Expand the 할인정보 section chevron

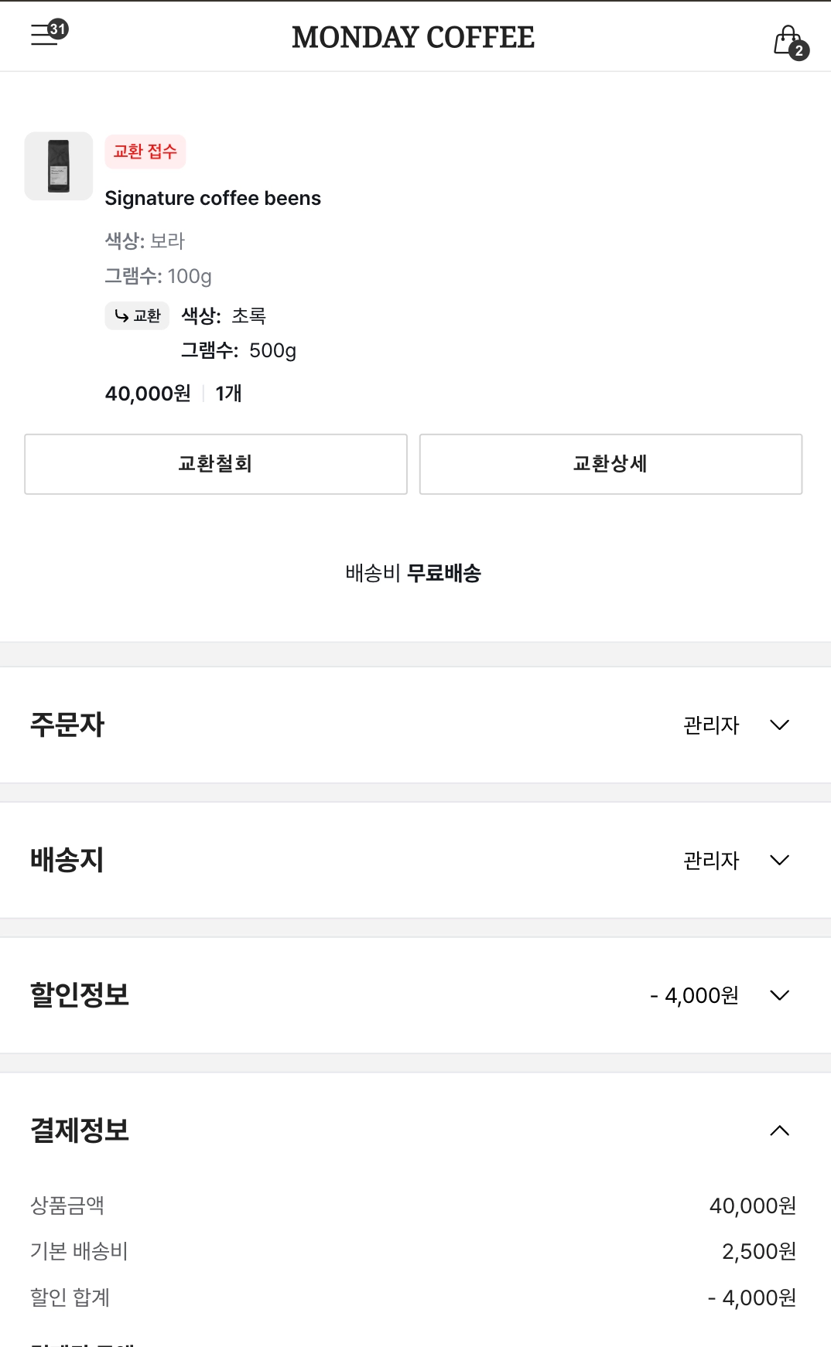click(779, 995)
